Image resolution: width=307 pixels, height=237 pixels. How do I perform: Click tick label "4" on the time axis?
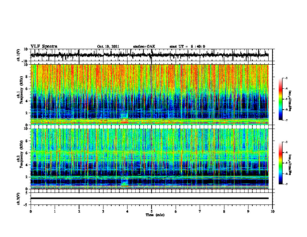tap(128, 211)
